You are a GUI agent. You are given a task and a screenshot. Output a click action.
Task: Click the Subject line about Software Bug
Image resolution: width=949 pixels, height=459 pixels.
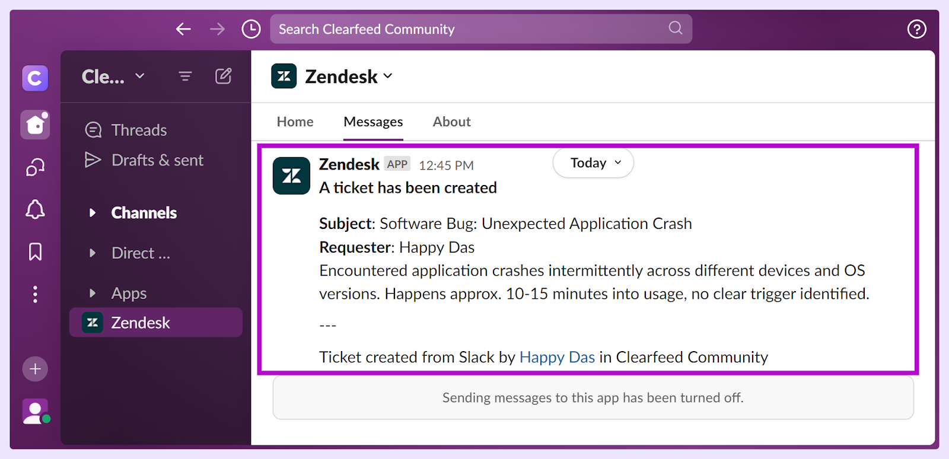click(x=505, y=224)
